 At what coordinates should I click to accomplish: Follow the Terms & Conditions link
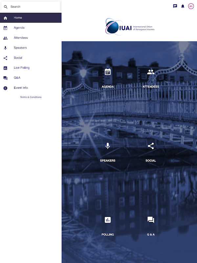(31, 97)
